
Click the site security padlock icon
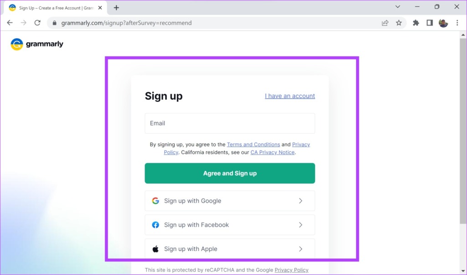coord(54,22)
